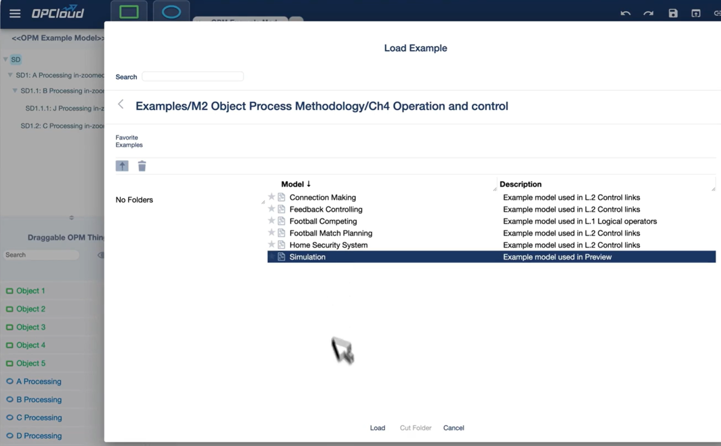Click the upload arrow icon above folders

coord(122,166)
